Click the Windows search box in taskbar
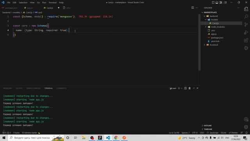 36,137
